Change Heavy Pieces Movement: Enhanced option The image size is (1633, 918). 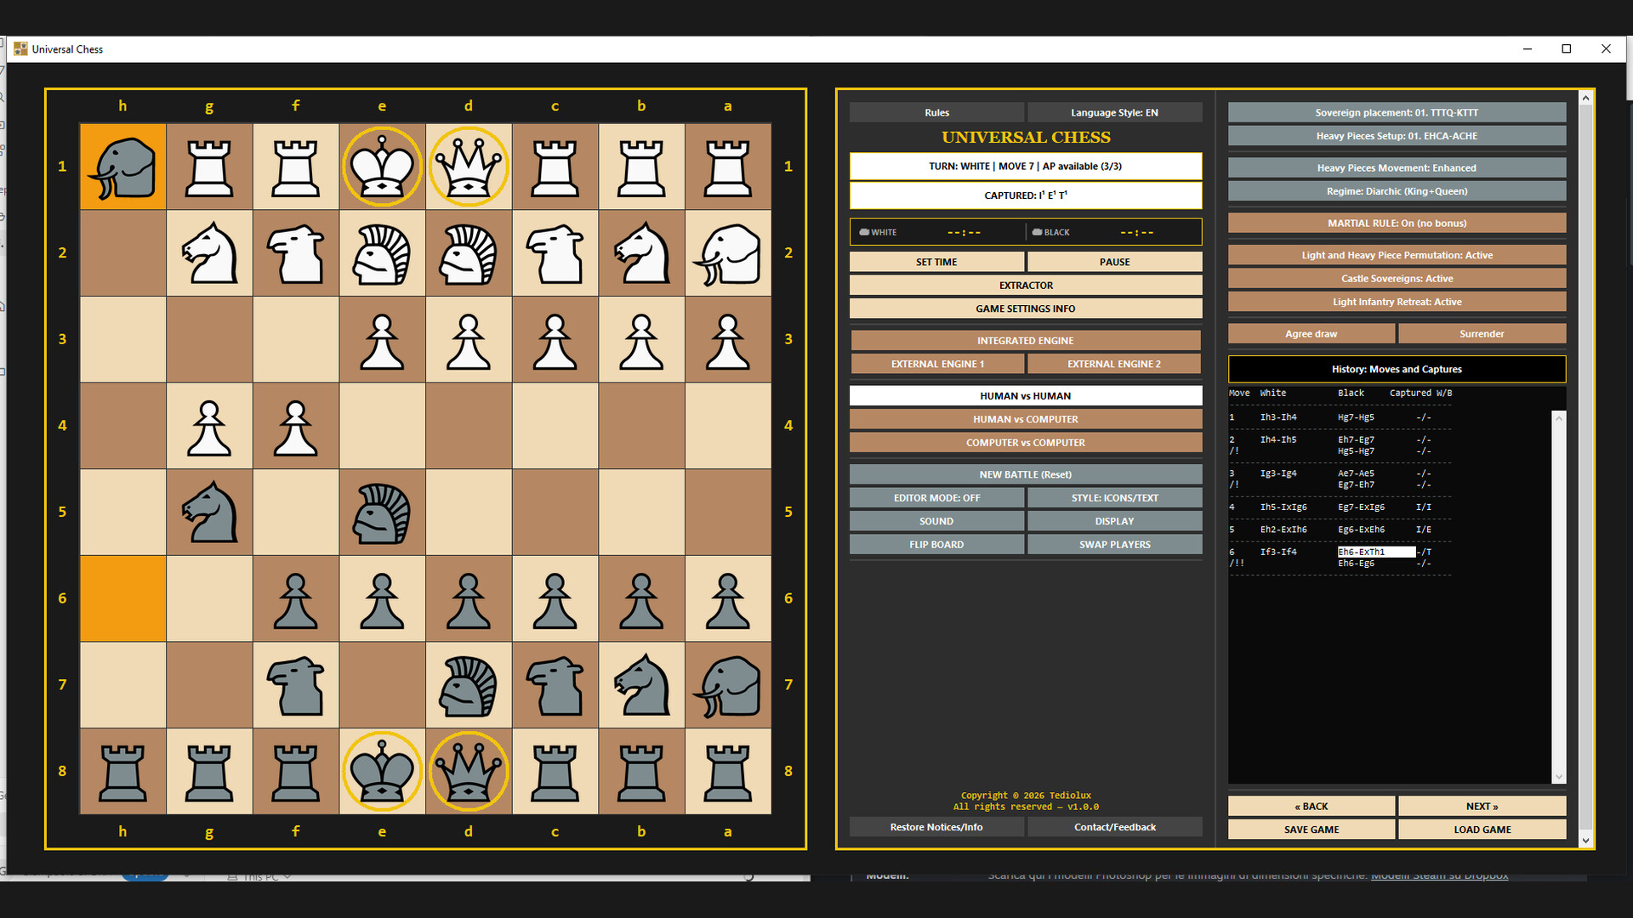click(1397, 168)
